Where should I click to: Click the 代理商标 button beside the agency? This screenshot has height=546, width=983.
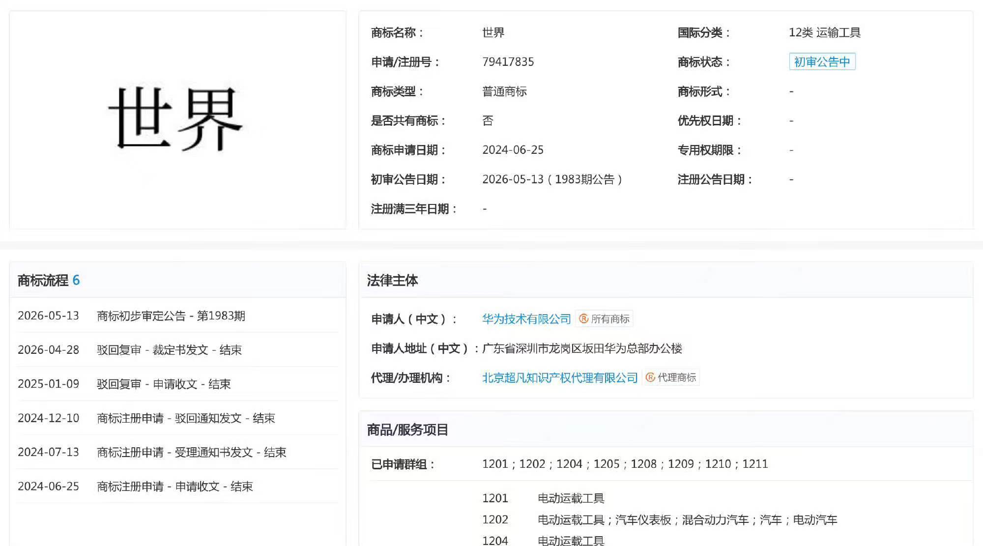tap(671, 377)
